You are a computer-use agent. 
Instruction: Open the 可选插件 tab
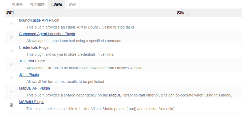tap(37, 4)
